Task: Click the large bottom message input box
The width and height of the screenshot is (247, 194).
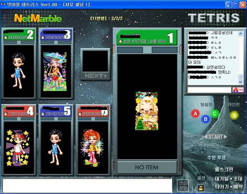Action: (x=87, y=186)
